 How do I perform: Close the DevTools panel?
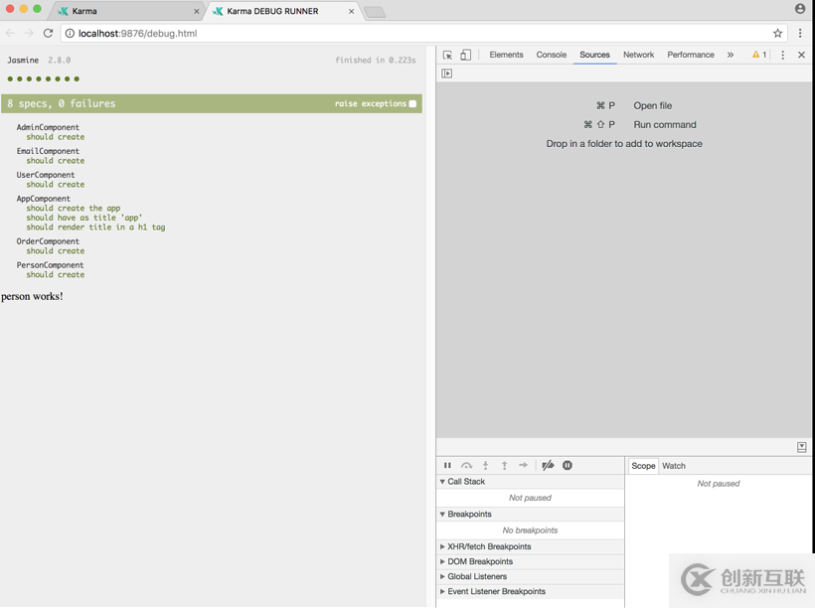pos(801,55)
